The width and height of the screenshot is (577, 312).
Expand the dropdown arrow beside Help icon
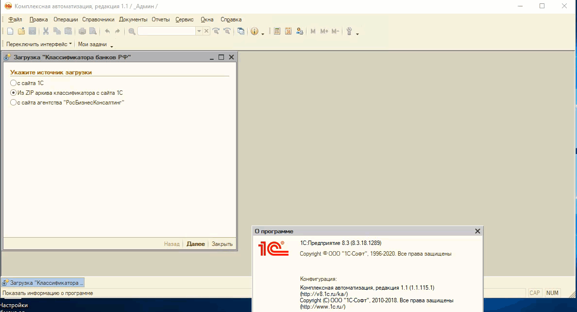point(263,34)
